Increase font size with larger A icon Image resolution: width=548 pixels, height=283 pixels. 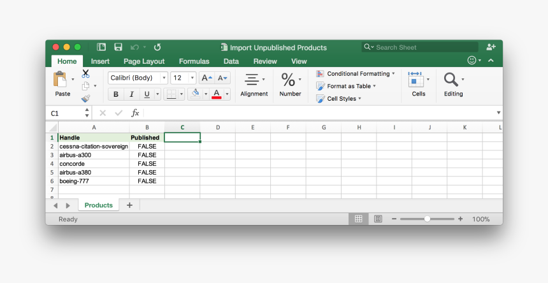coord(206,78)
